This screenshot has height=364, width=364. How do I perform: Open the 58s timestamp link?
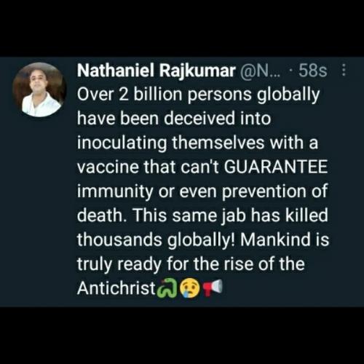[x=313, y=71]
